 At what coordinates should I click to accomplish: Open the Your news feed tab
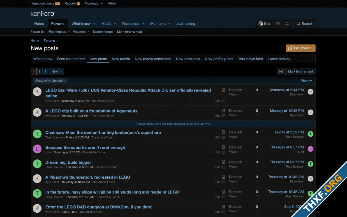coord(250,59)
